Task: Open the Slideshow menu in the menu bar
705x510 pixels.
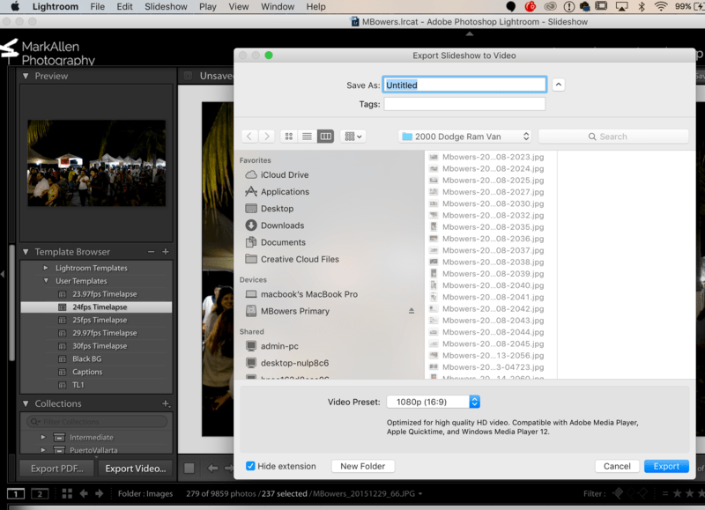Action: [165, 6]
